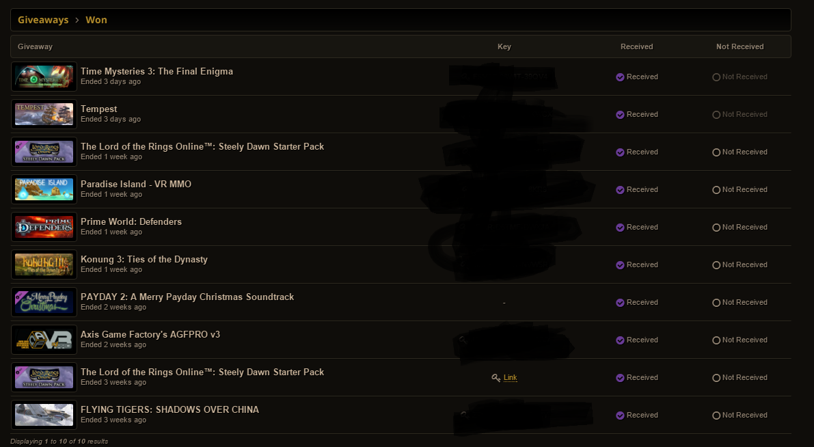Viewport: 814px width, 447px height.
Task: Open the Merry Payday Christmas thumbnail
Action: click(x=44, y=303)
